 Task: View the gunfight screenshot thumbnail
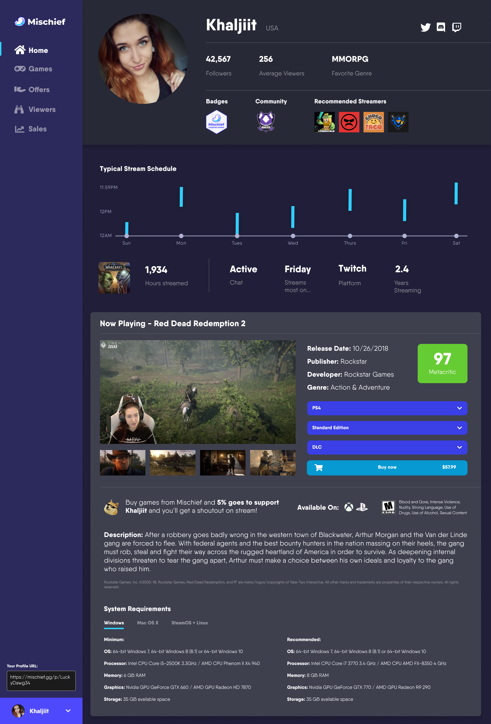[273, 463]
